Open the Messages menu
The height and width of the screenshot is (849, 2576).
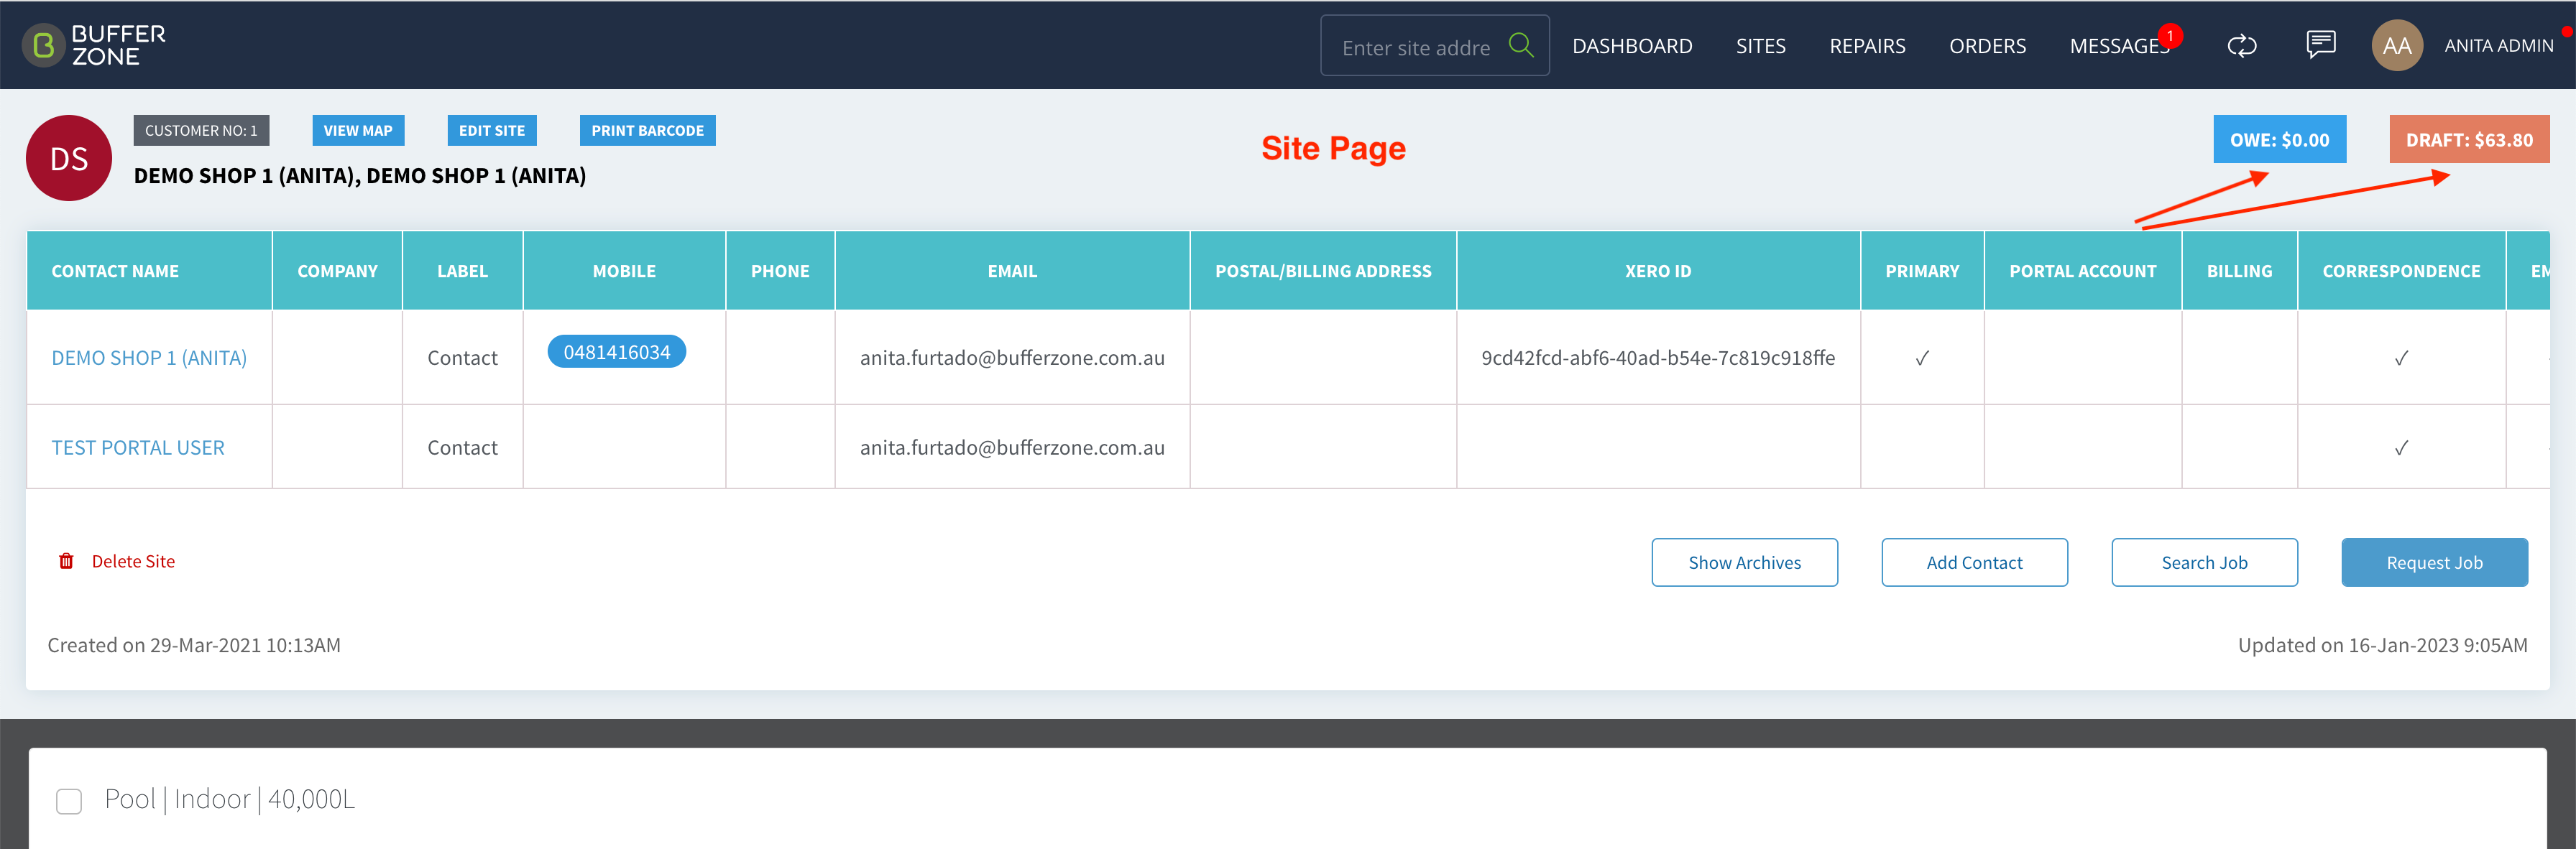[x=2118, y=46]
